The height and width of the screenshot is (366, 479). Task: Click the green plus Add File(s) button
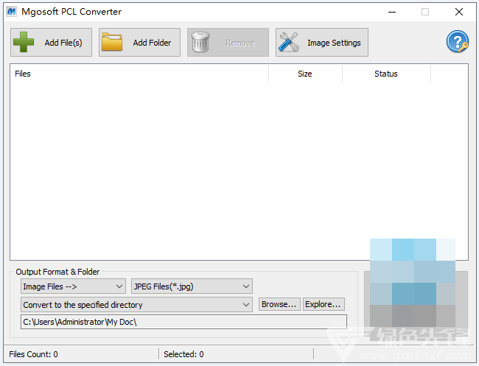click(51, 43)
